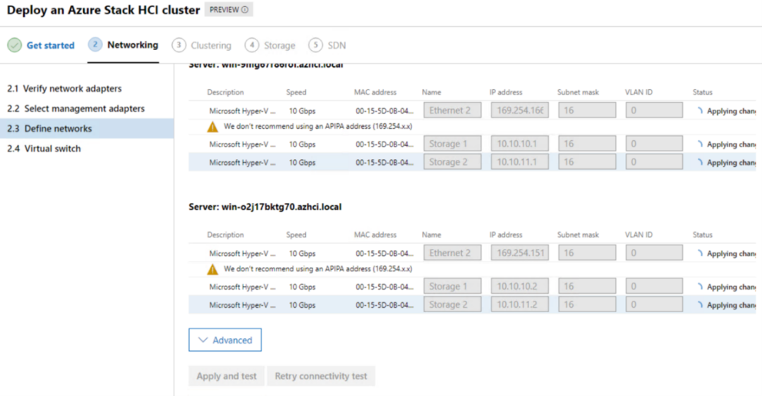Click the VLAN ID field for 10.10.11.2
Viewport: 762px width, 396px height.
[x=654, y=304]
